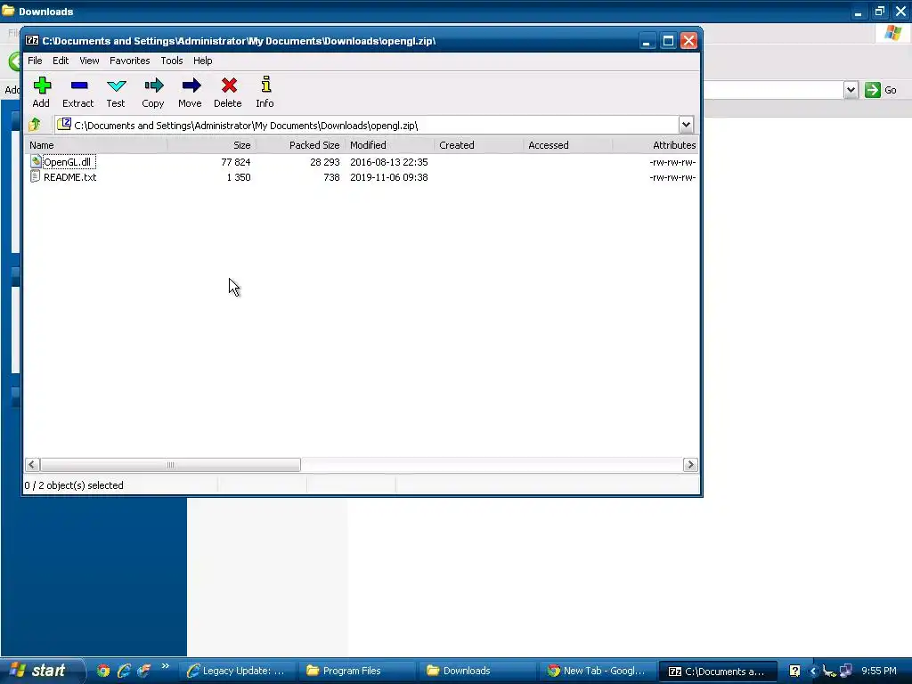
Task: Open the View menu
Action: point(89,61)
